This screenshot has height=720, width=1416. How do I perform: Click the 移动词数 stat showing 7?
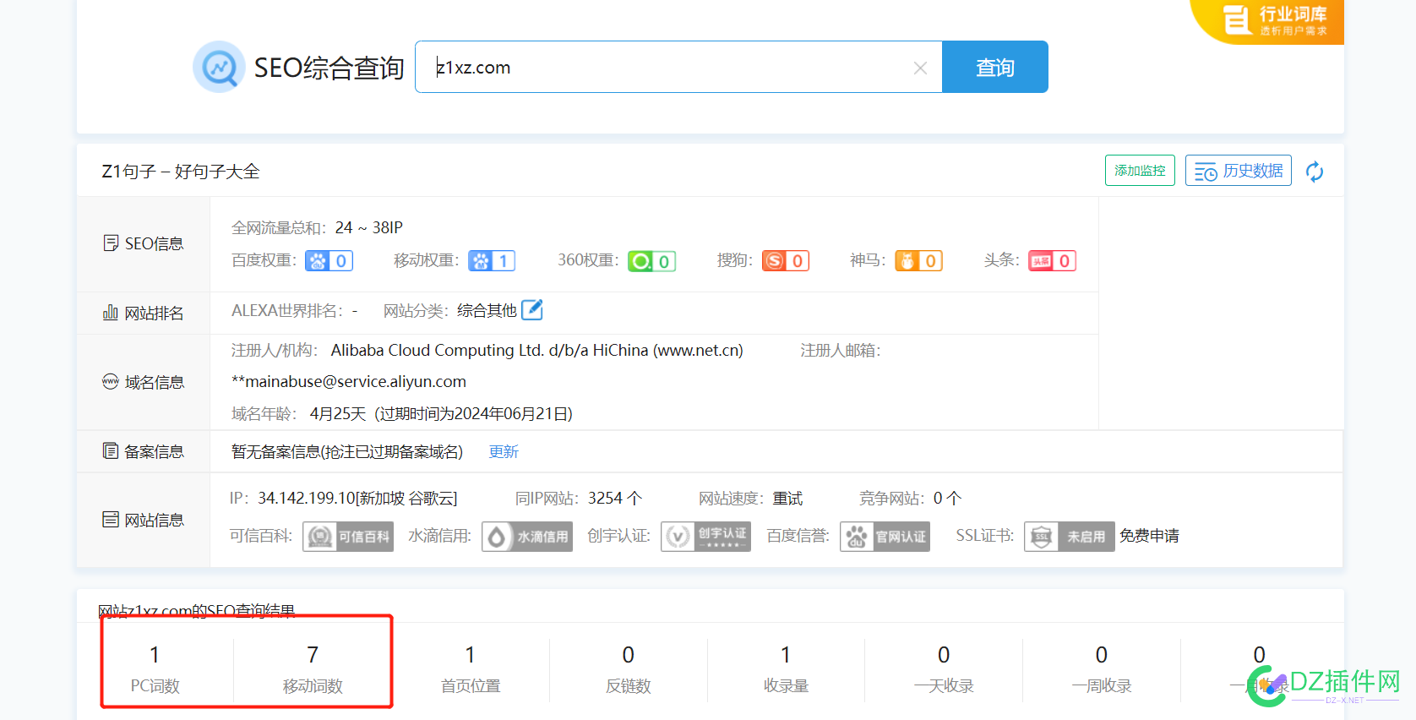313,668
